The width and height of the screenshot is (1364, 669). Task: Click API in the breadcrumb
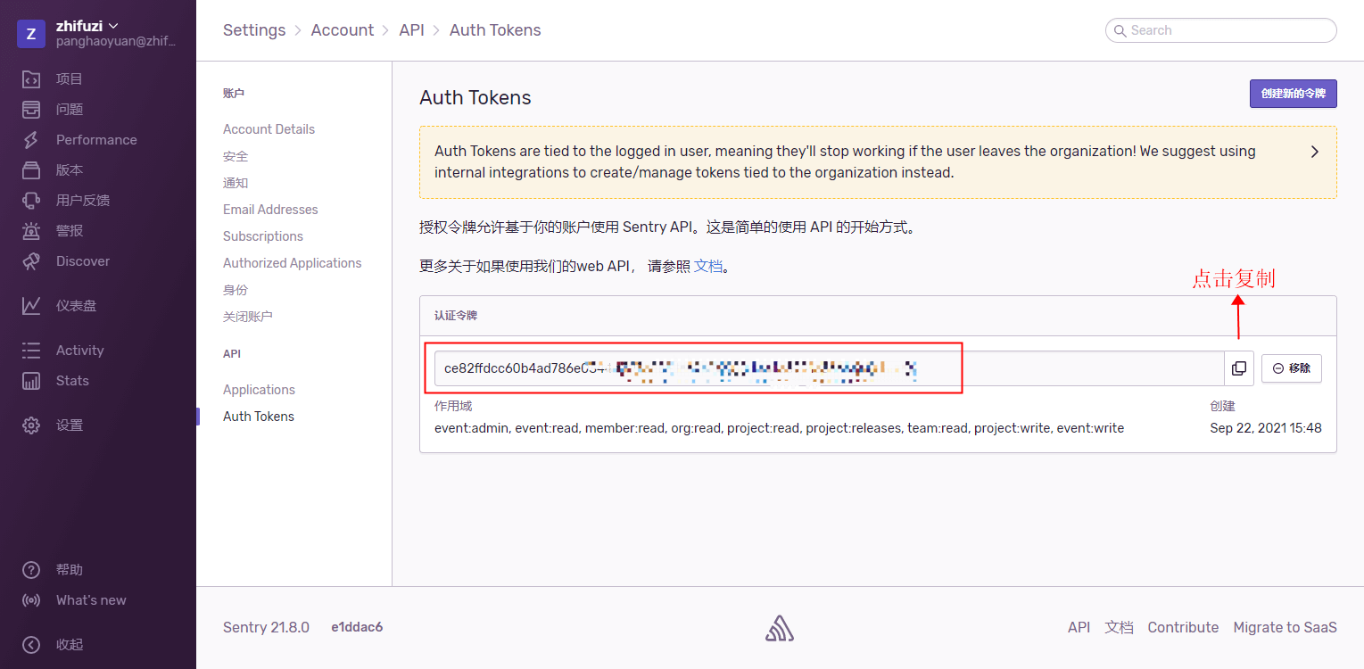click(412, 30)
